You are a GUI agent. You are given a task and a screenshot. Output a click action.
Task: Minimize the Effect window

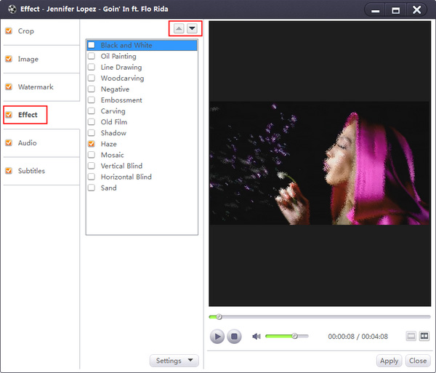[376, 10]
